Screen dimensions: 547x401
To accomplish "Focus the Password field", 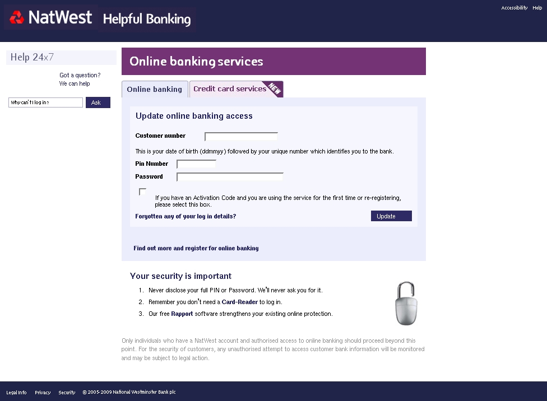I will 230,177.
